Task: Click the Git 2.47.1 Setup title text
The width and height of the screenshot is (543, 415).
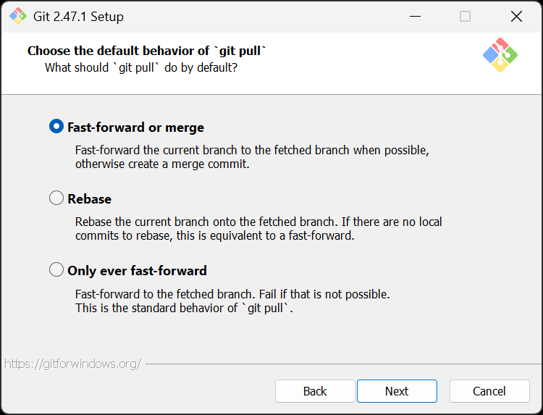Action: tap(78, 17)
